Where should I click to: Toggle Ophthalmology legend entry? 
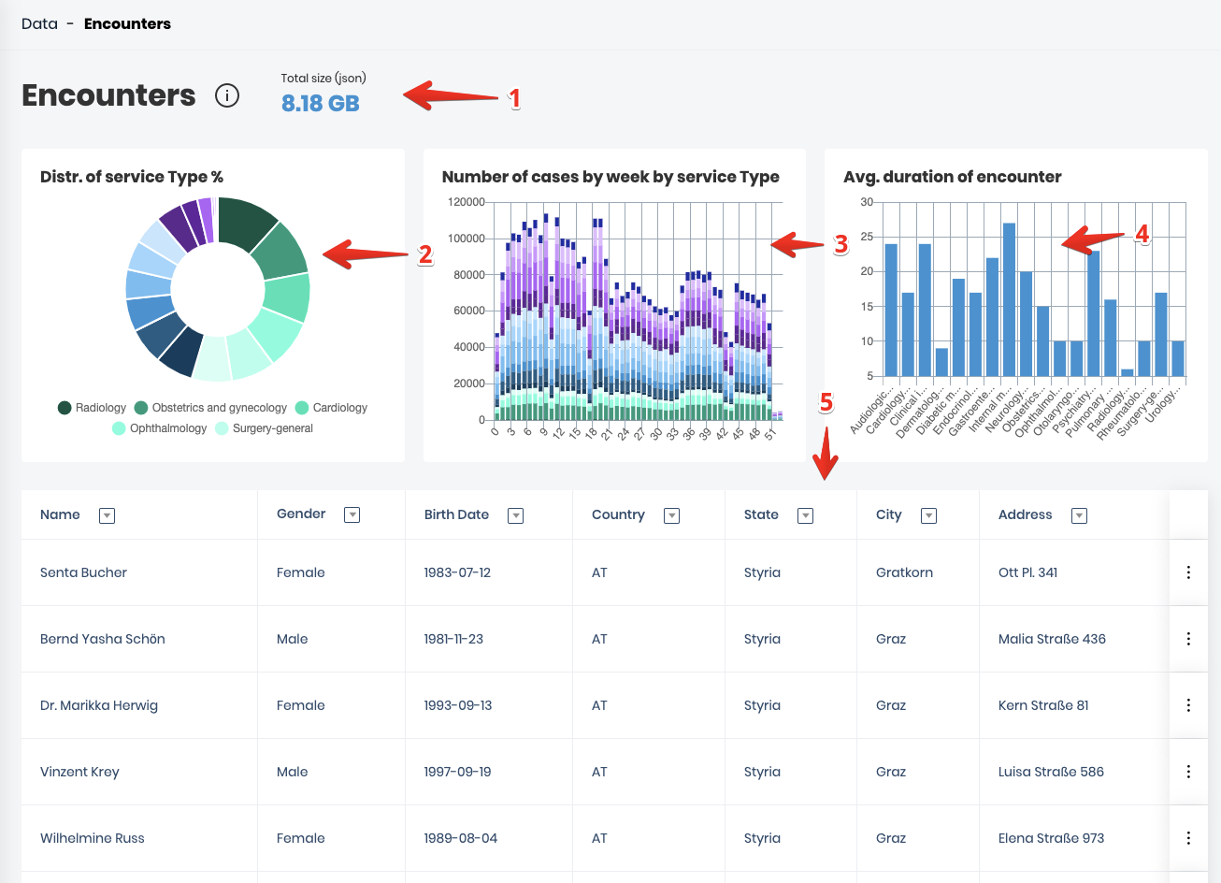pyautogui.click(x=159, y=428)
